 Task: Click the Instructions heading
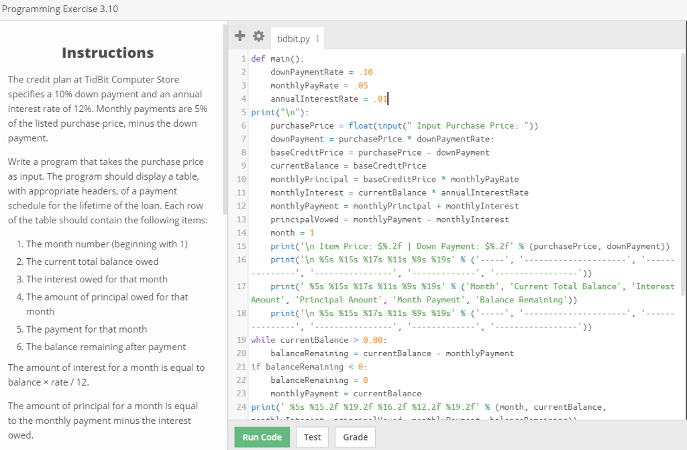tap(108, 52)
